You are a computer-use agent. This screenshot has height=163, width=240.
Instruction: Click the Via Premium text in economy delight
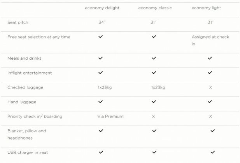coord(110,116)
